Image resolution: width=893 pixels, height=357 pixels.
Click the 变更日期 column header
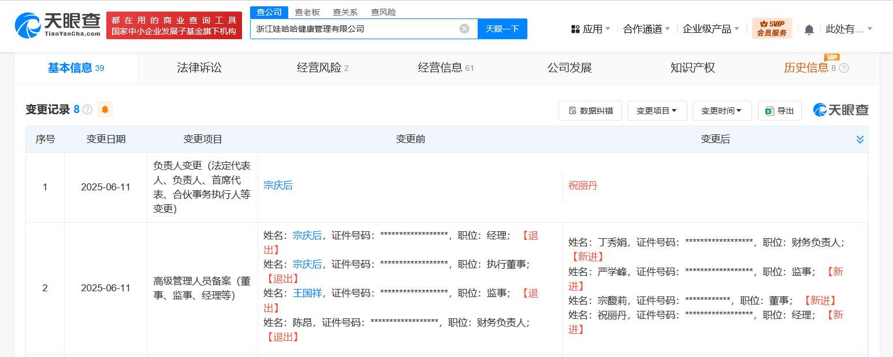(x=106, y=140)
